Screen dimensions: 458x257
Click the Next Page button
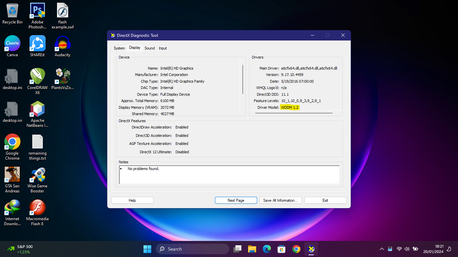236,200
